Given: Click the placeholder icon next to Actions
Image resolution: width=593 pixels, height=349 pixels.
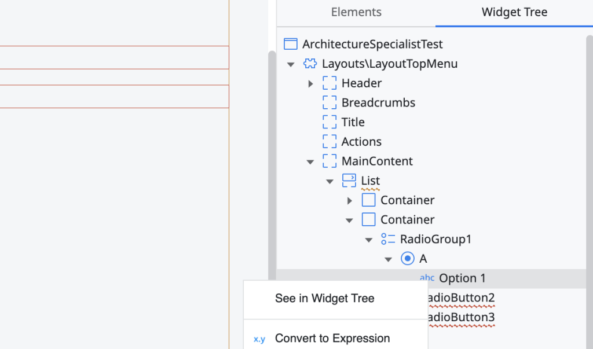Looking at the screenshot, I should click(330, 142).
